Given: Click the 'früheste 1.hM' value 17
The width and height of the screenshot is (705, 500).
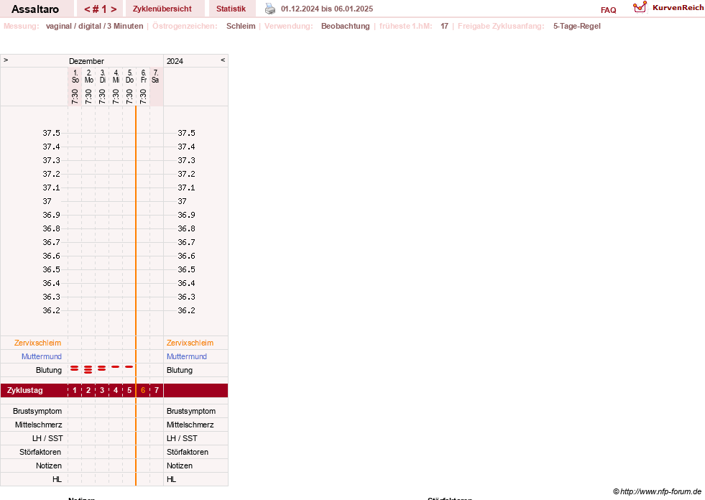Looking at the screenshot, I should pyautogui.click(x=444, y=26).
